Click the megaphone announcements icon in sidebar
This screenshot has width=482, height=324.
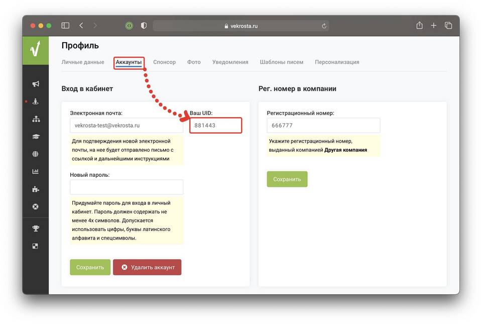tap(36, 84)
